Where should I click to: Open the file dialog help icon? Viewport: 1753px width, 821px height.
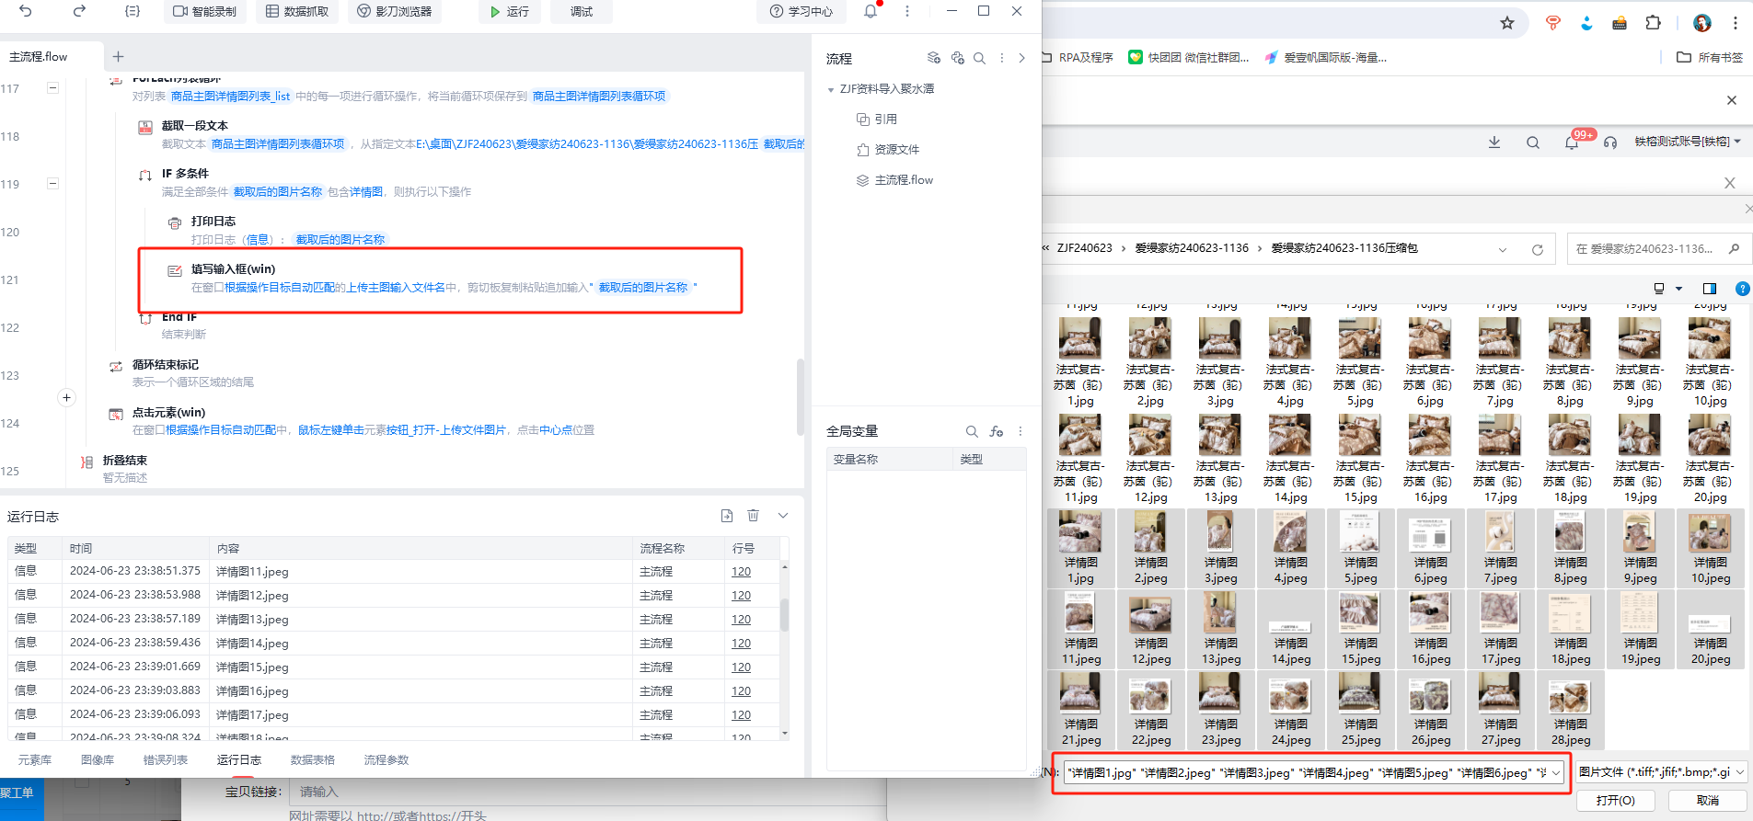tap(1742, 289)
